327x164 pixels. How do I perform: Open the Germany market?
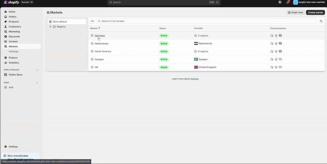pyautogui.click(x=100, y=35)
